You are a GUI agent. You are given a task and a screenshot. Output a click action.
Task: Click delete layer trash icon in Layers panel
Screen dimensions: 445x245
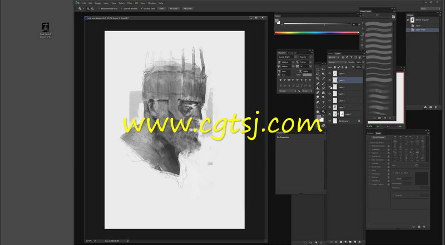[x=359, y=242]
